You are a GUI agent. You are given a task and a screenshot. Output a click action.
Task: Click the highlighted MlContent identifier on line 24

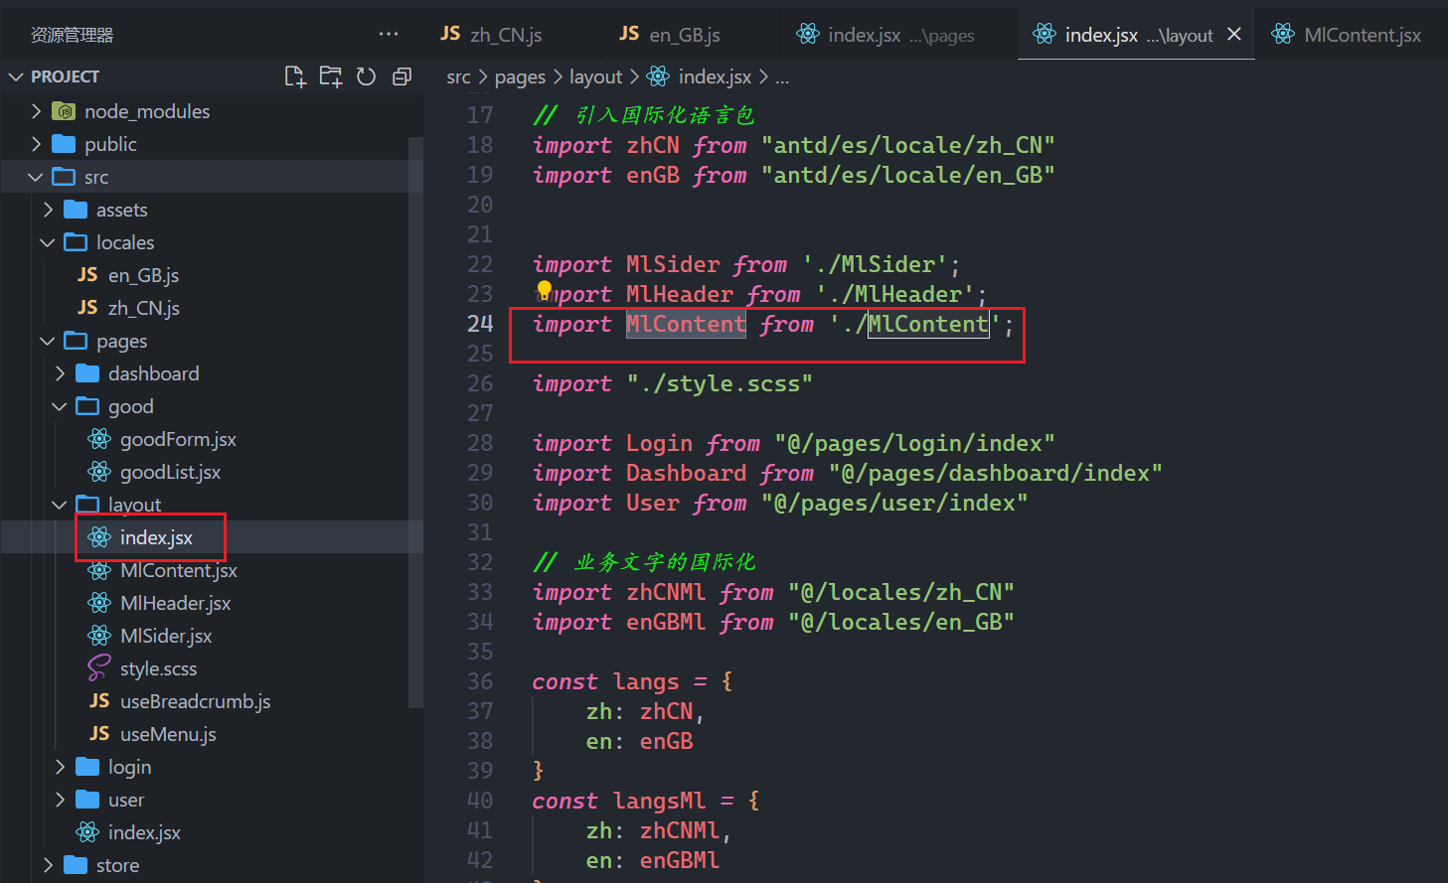point(686,324)
